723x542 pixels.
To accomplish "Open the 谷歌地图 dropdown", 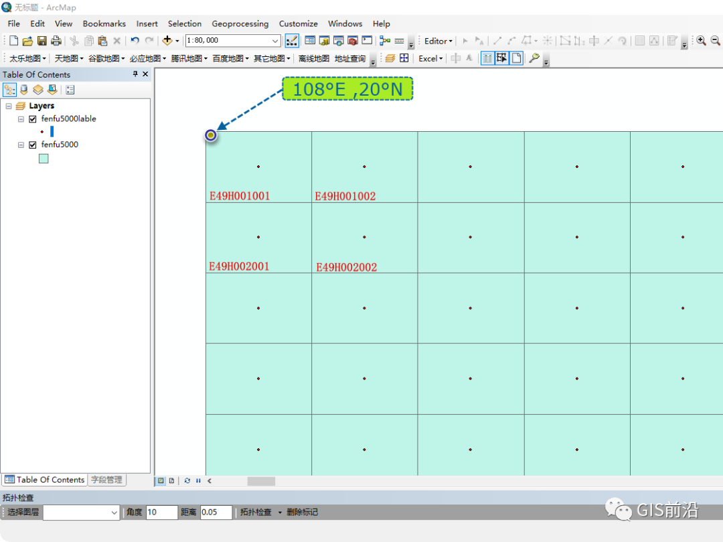I will [106, 58].
